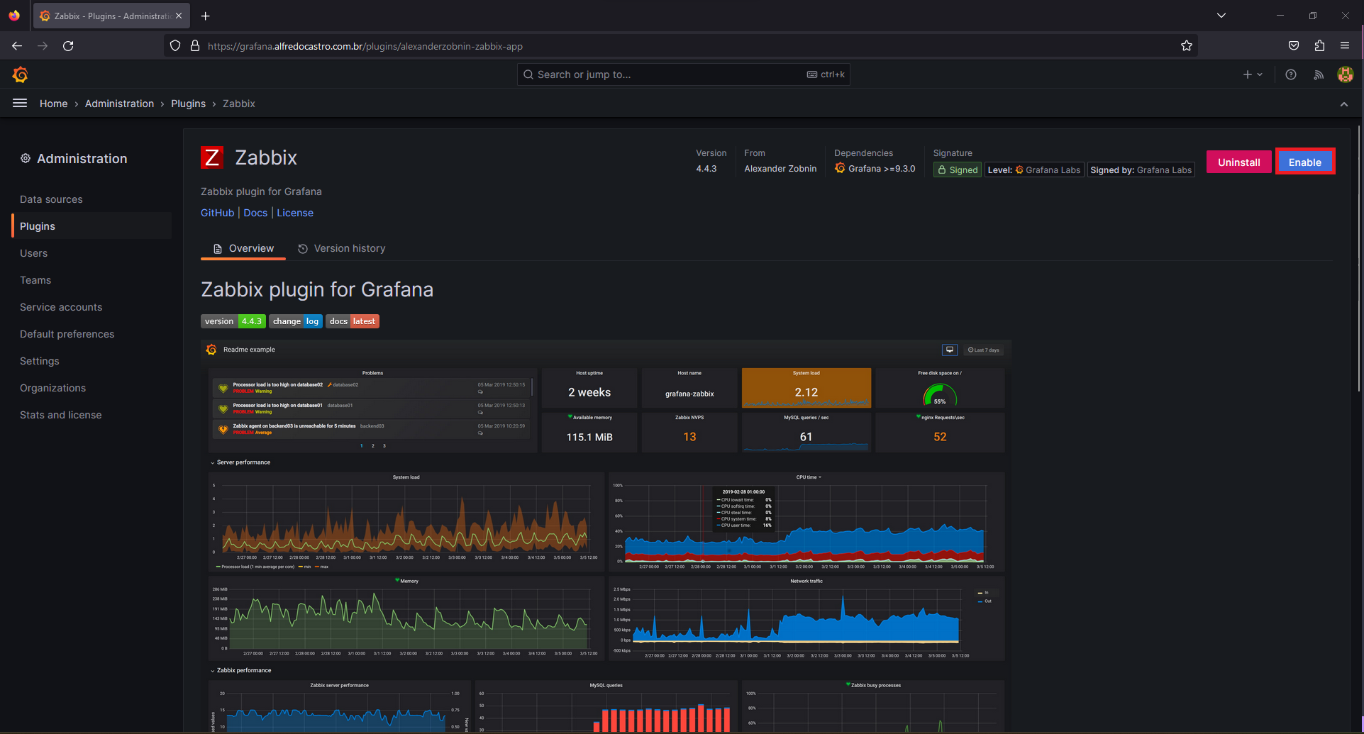The width and height of the screenshot is (1364, 734).
Task: Open the Docs link
Action: 255,213
